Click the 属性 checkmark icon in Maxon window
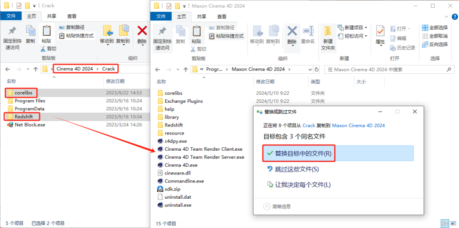Image resolution: width=459 pixels, height=228 pixels. [x=380, y=31]
